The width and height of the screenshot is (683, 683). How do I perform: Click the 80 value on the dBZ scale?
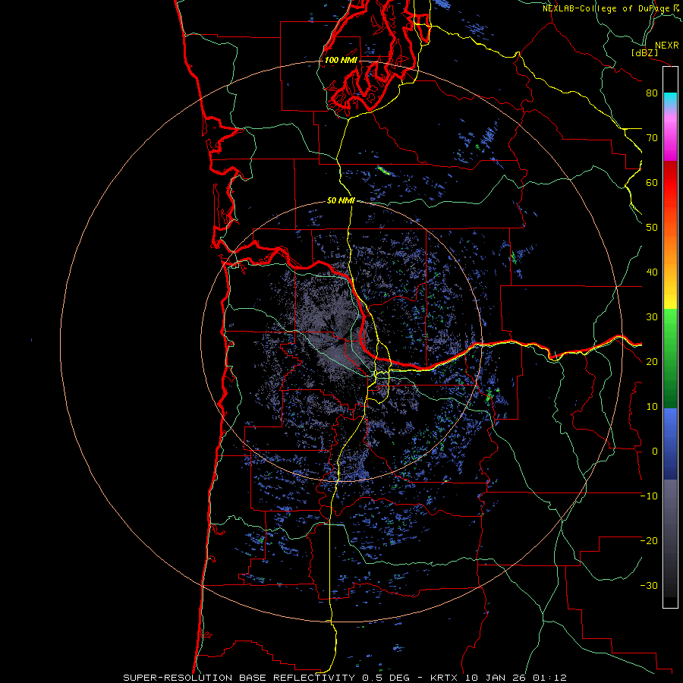[652, 93]
